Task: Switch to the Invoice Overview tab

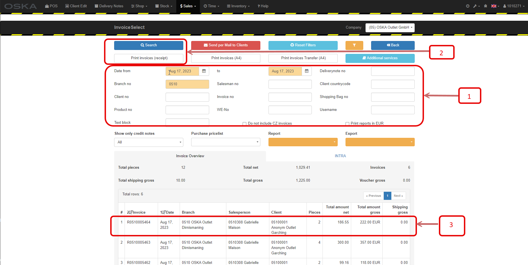Action: [x=190, y=156]
